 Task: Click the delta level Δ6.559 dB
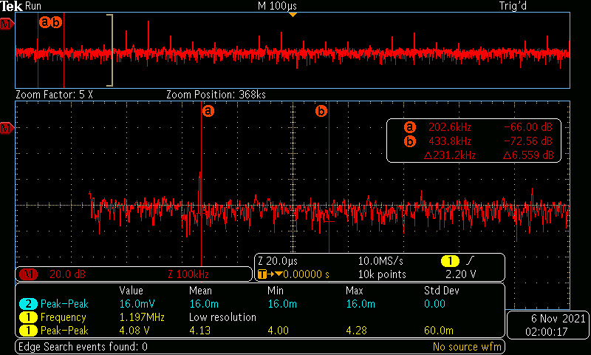tap(528, 155)
